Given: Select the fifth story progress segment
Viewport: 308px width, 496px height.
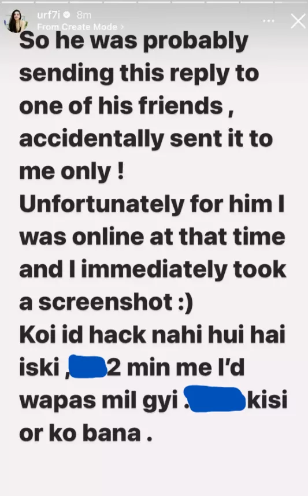Looking at the screenshot, I should tap(154, 2).
